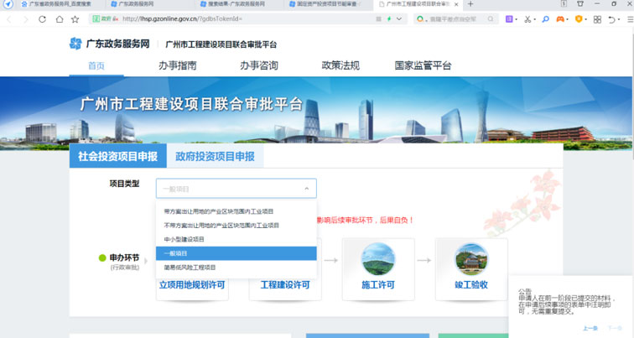Open 国家监管平台 navigation item
The image size is (634, 338).
click(x=423, y=65)
